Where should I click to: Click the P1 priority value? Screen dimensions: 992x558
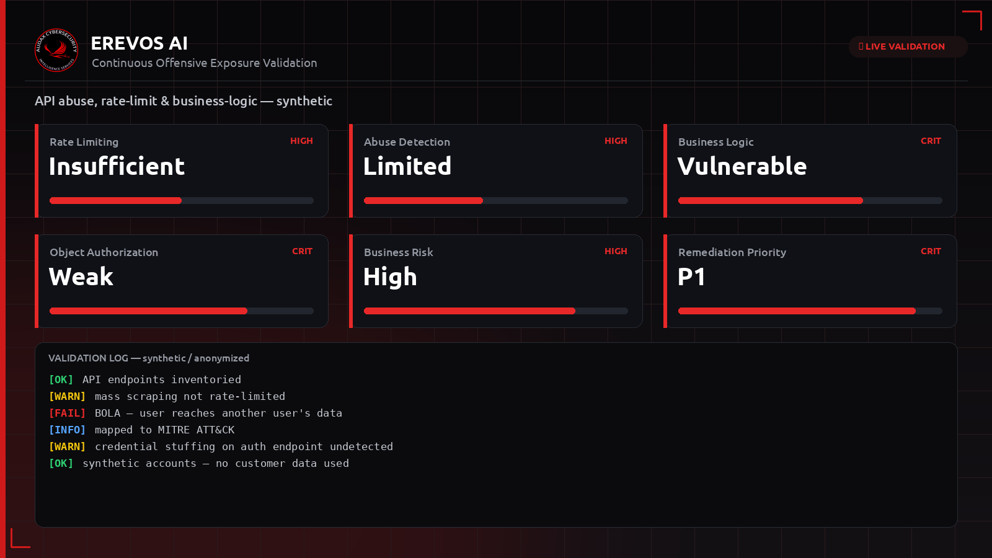point(691,277)
